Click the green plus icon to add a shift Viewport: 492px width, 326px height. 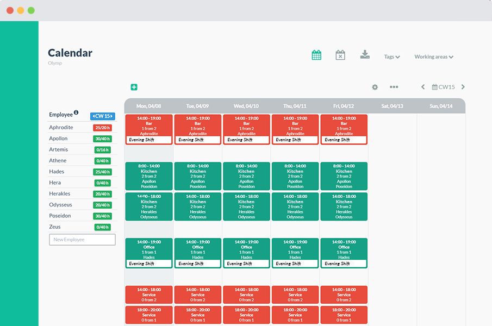(x=134, y=86)
